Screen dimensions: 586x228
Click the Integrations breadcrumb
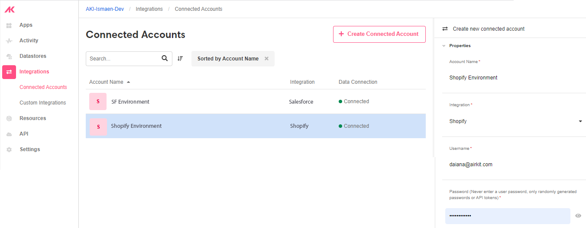coord(149,9)
